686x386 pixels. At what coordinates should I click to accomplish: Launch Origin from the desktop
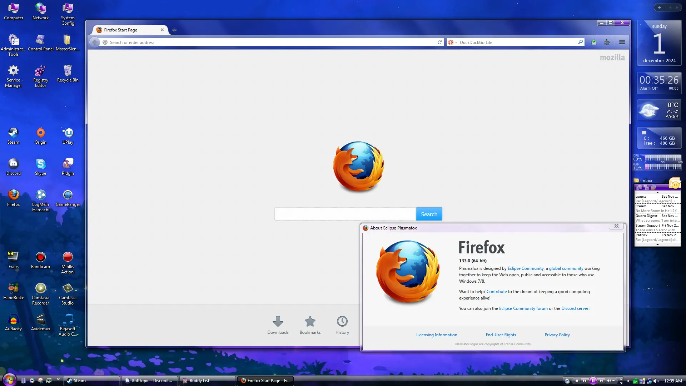(40, 136)
